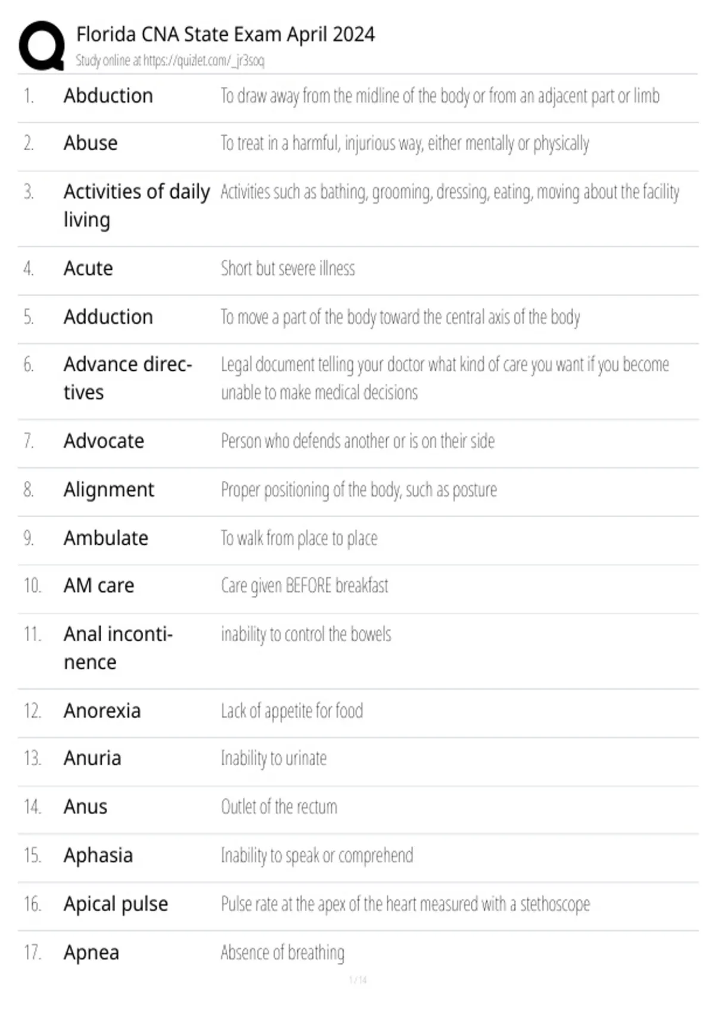Open the quizlet.com study link

[204, 60]
